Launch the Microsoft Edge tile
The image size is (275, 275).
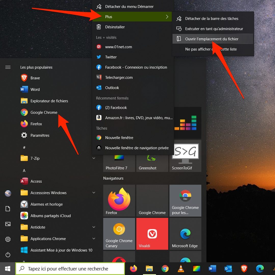185,234
